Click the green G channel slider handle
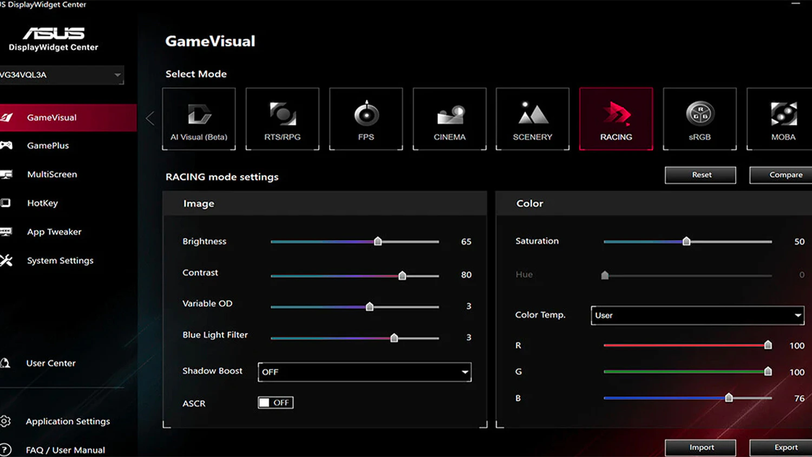The width and height of the screenshot is (812, 457). pyautogui.click(x=768, y=371)
